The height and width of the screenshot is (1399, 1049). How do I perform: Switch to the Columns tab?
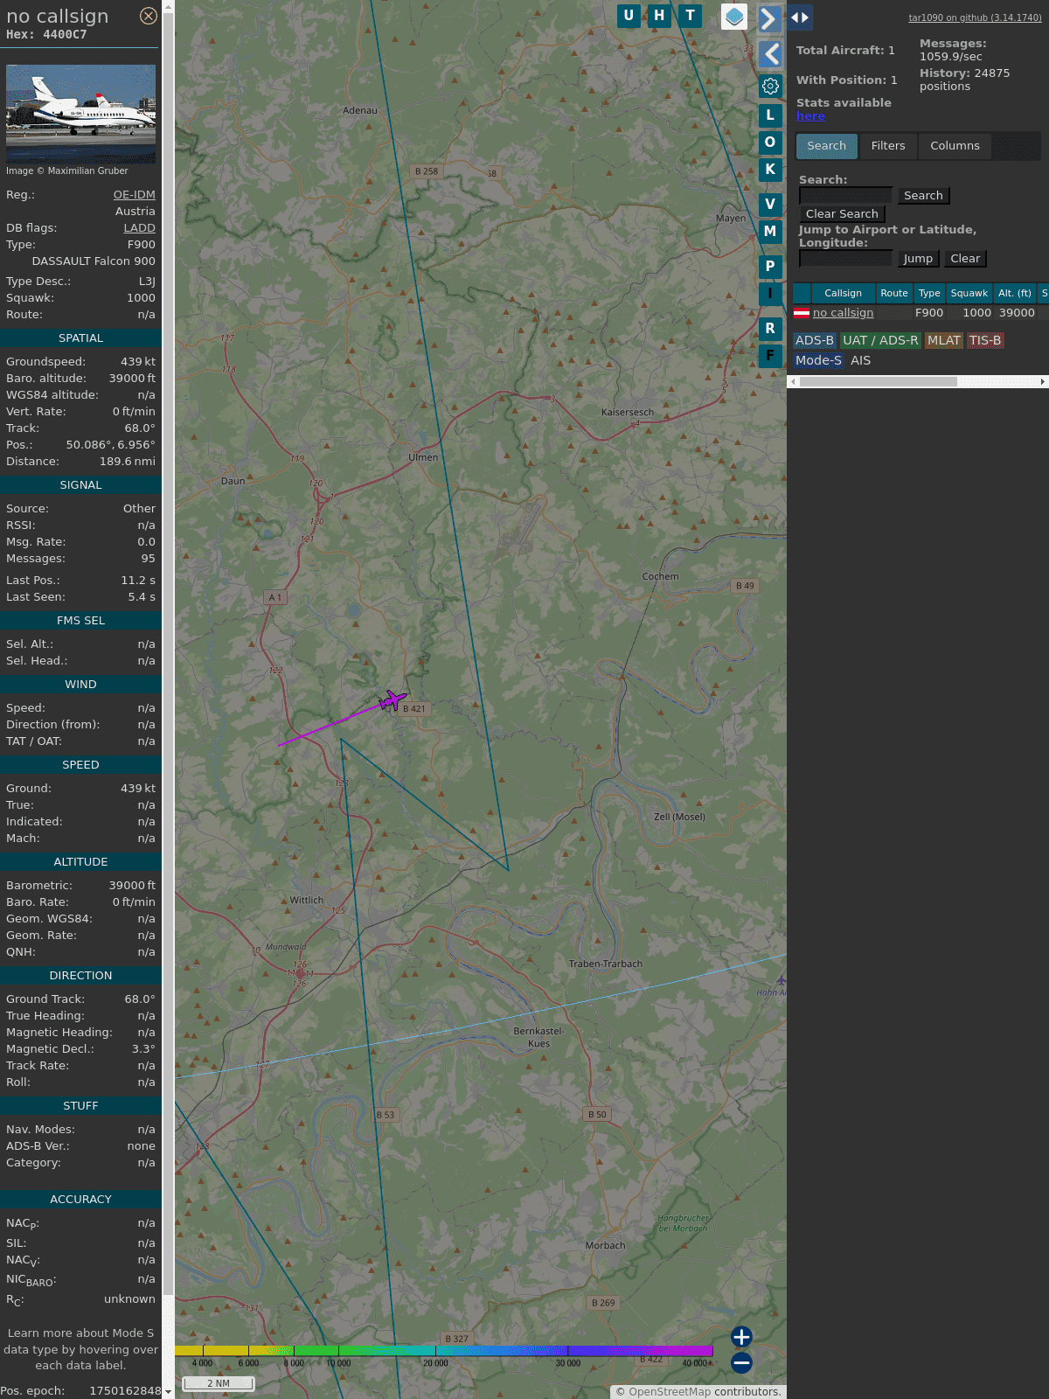tap(955, 146)
